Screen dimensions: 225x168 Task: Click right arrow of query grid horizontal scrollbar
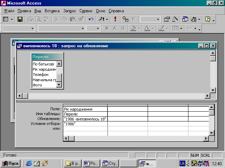(206, 139)
